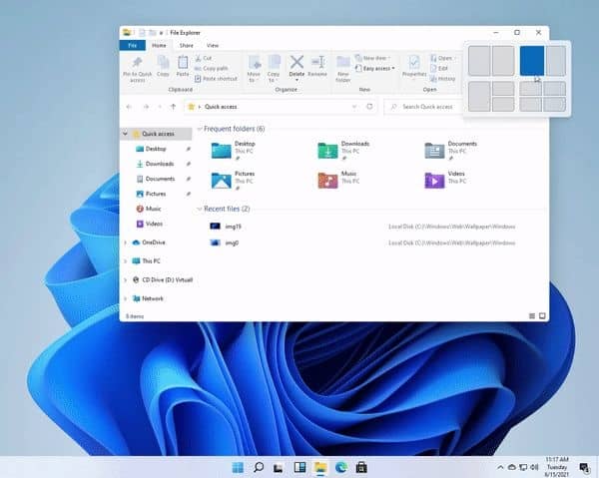Open the Share ribbon tab
Screen dimensions: 599x478
186,45
